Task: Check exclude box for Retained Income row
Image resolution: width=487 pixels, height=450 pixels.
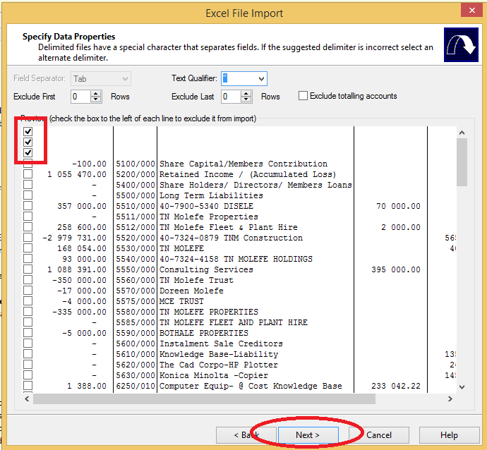Action: pos(28,174)
